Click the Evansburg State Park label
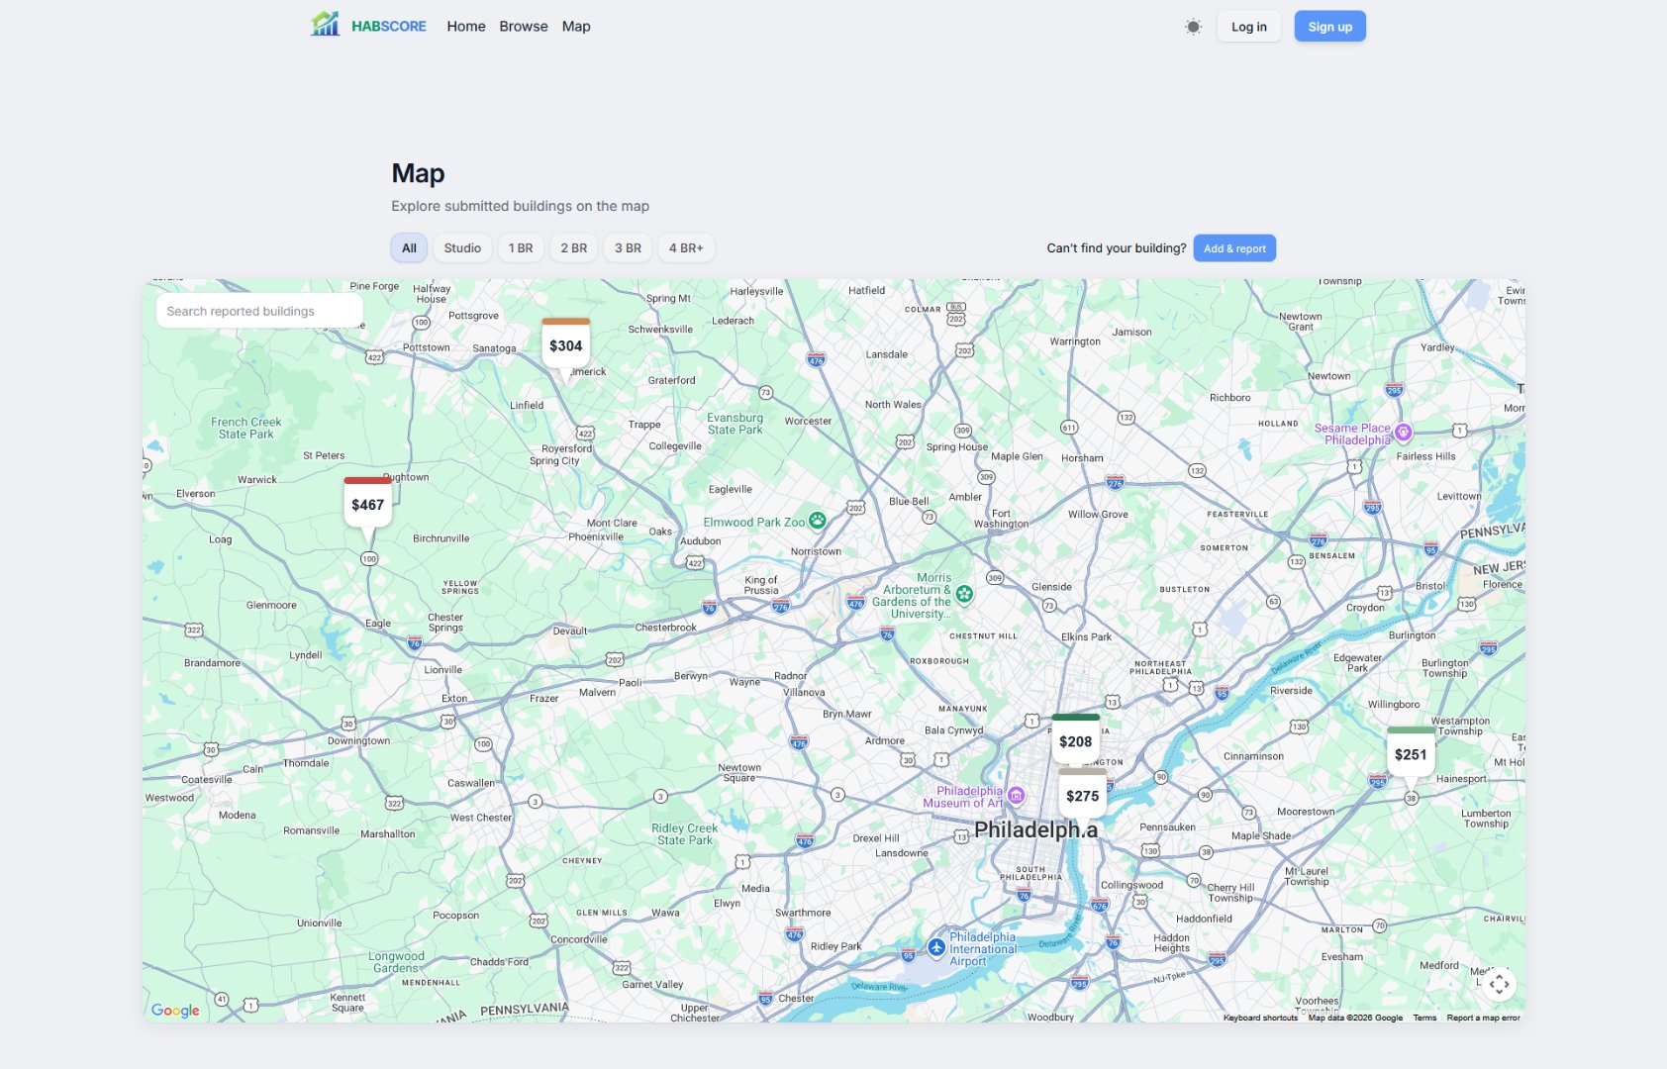The image size is (1667, 1069). (x=735, y=424)
